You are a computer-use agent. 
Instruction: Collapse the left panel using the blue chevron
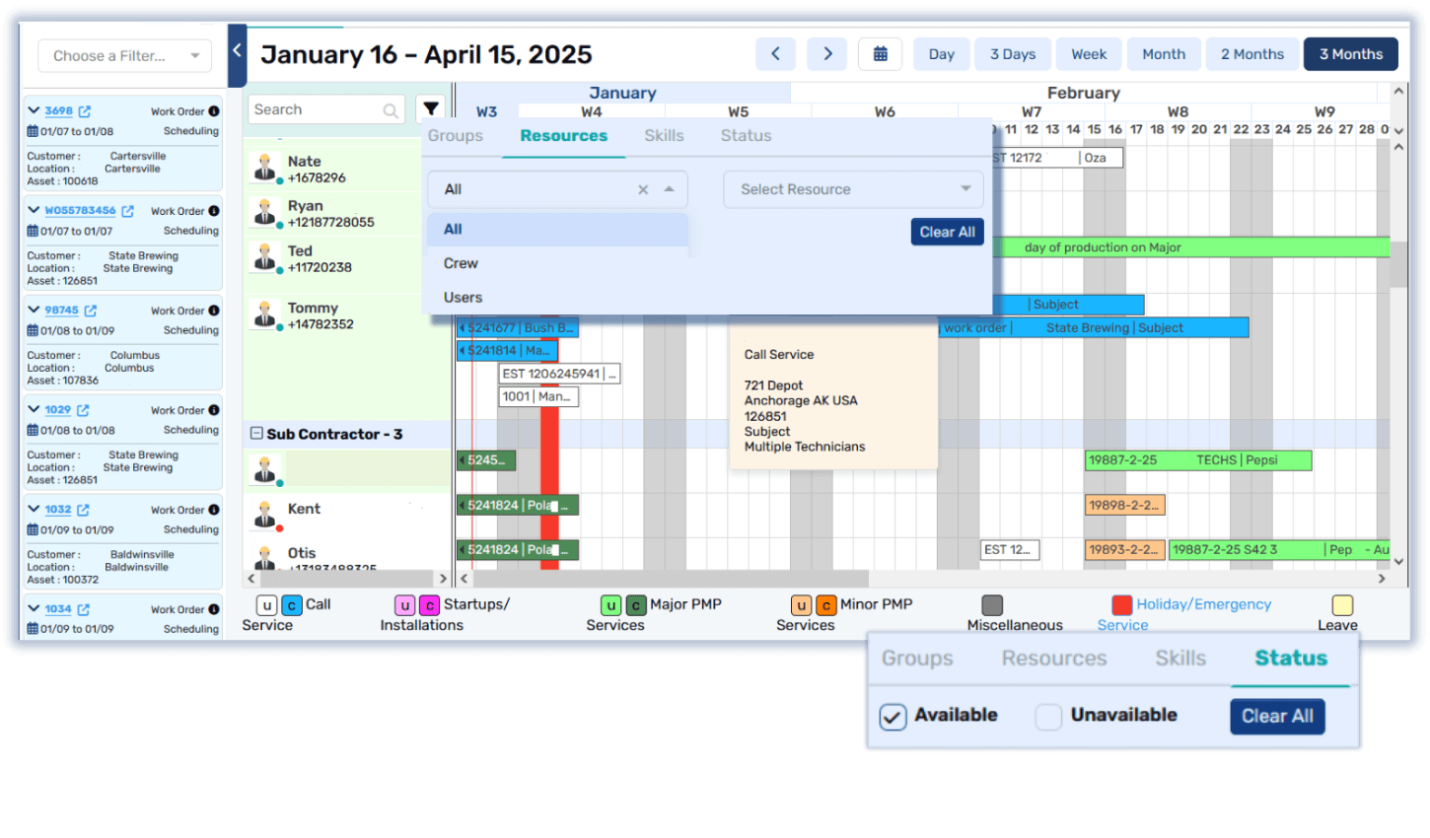pyautogui.click(x=237, y=48)
